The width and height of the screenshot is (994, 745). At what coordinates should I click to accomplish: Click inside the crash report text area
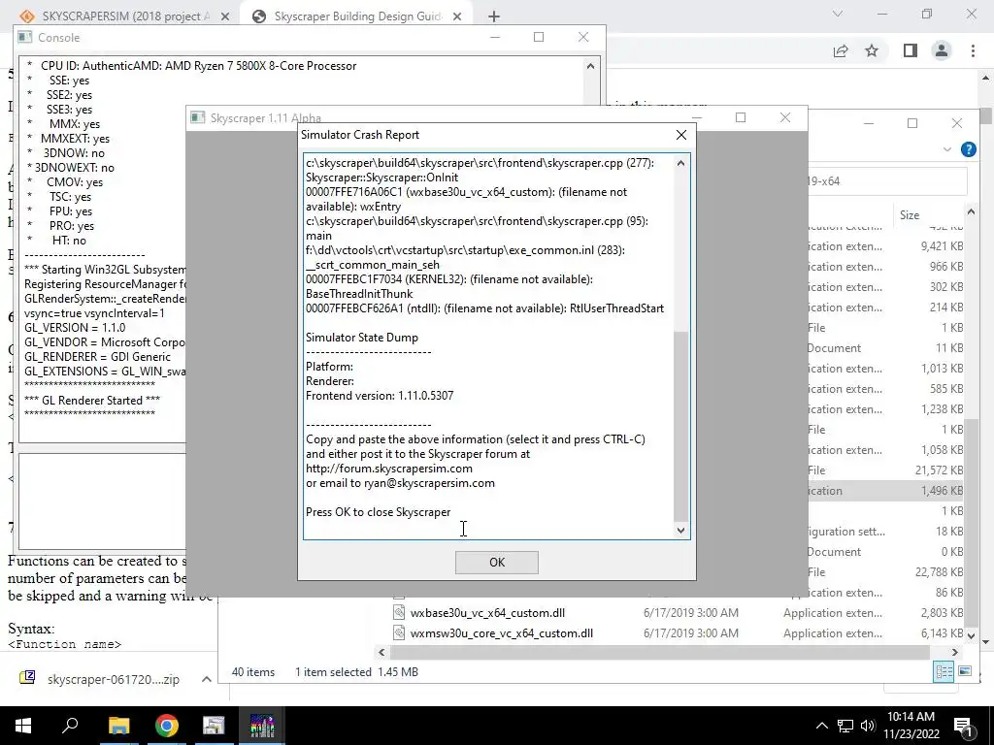488,346
